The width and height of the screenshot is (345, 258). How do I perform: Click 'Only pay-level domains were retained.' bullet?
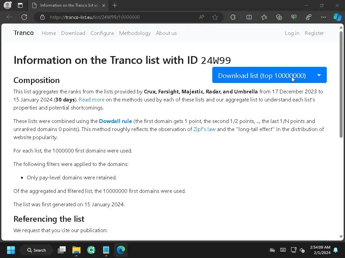coord(72,177)
